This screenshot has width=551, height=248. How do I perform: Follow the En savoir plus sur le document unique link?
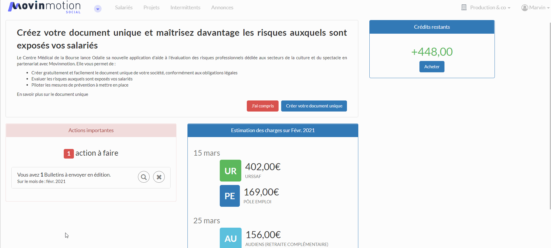52,94
